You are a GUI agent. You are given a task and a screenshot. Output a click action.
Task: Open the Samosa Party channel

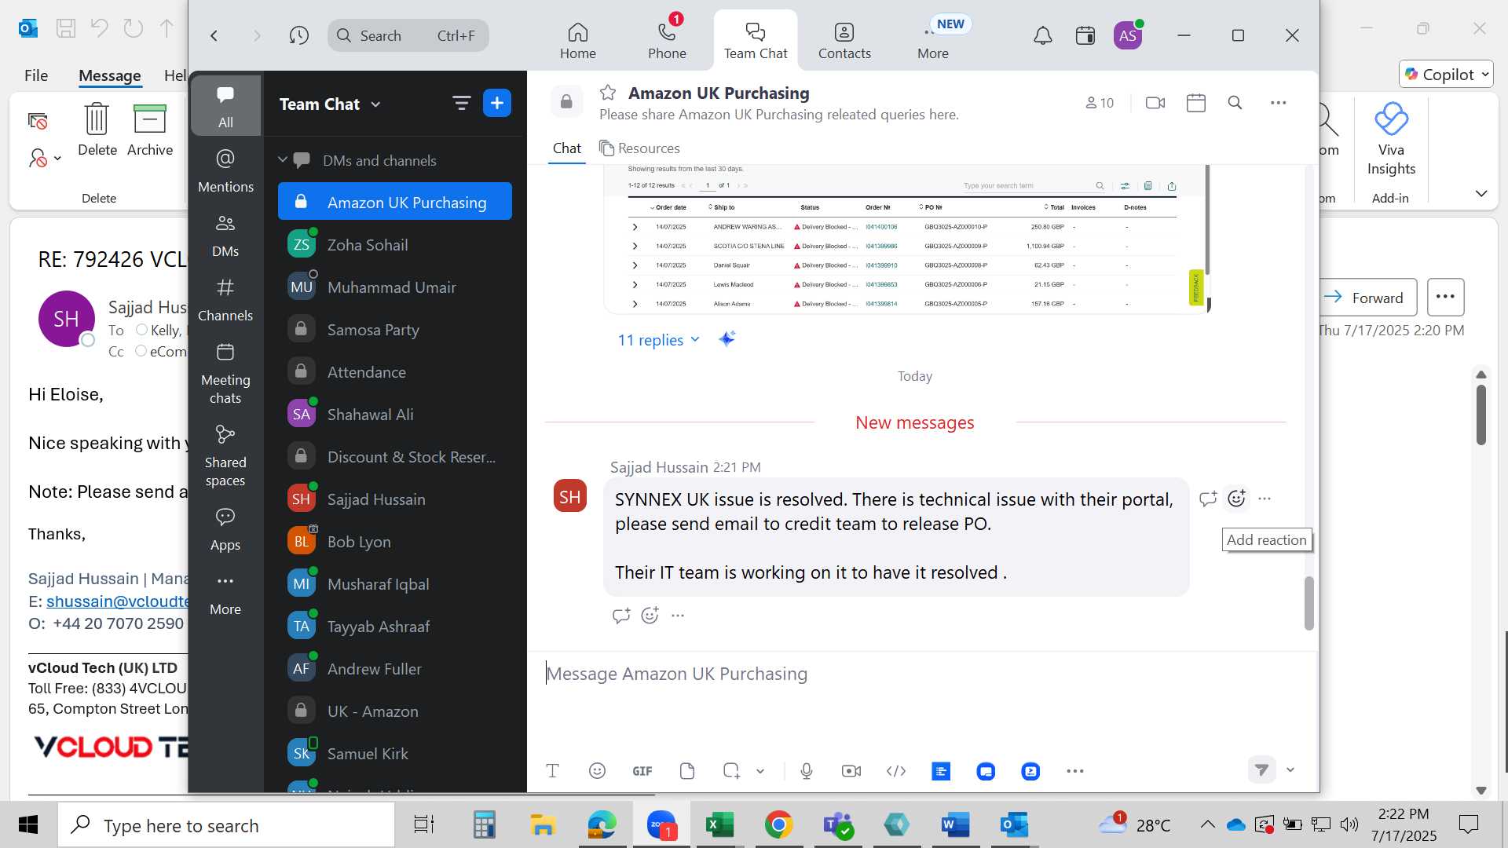click(x=395, y=330)
